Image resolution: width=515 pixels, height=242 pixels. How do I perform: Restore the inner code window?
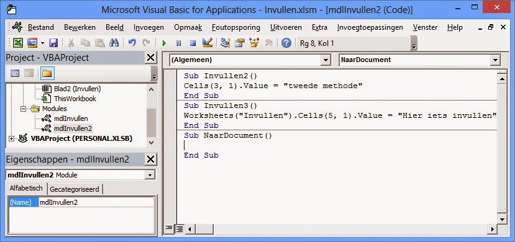click(x=491, y=27)
